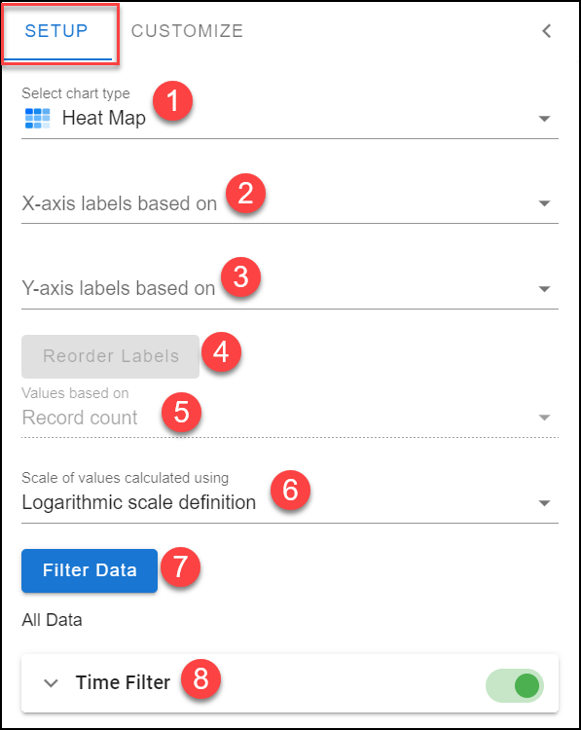Open the X-axis labels based on dropdown
This screenshot has height=730, width=581.
[x=290, y=204]
